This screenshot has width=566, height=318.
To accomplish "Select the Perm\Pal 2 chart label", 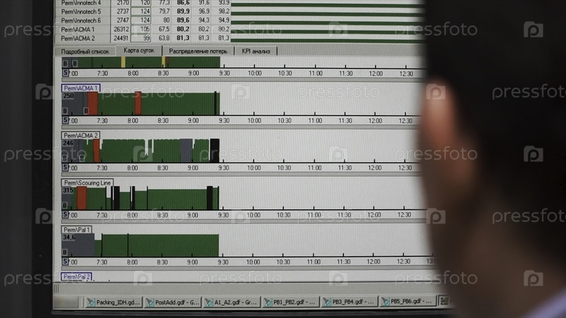I will pyautogui.click(x=76, y=277).
